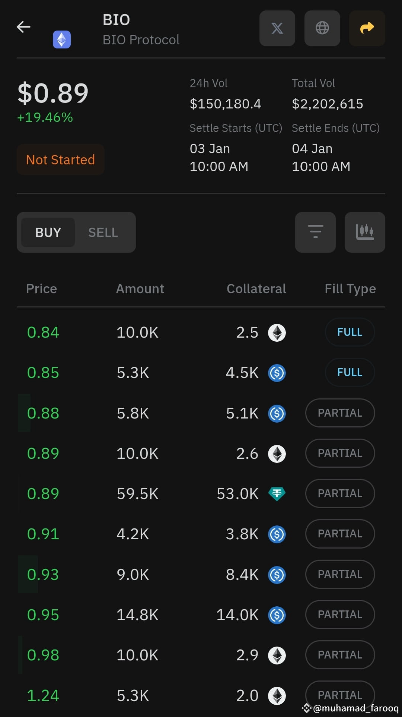Tap the yellow share arrow icon
This screenshot has width=402, height=717.
(x=367, y=28)
